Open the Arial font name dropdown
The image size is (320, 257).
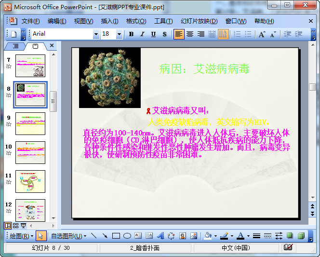[x=95, y=34]
